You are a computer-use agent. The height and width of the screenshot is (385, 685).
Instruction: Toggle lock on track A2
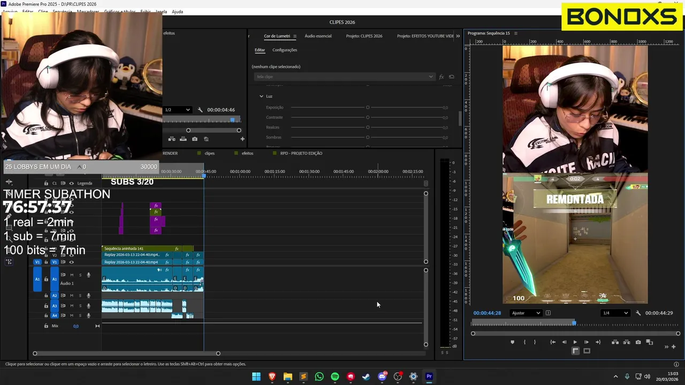46,296
